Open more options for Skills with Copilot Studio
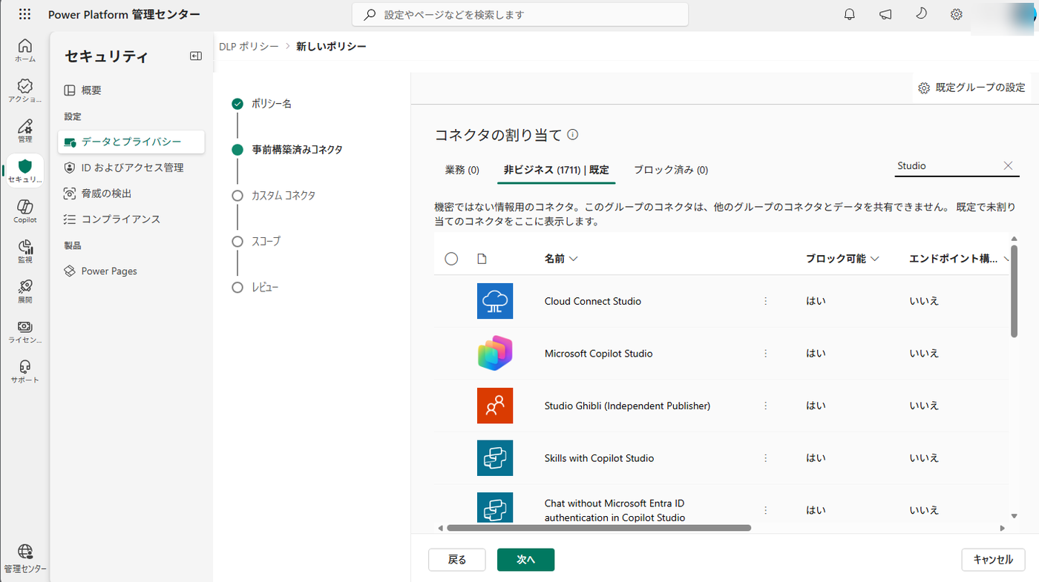Viewport: 1039px width, 582px height. (x=765, y=458)
